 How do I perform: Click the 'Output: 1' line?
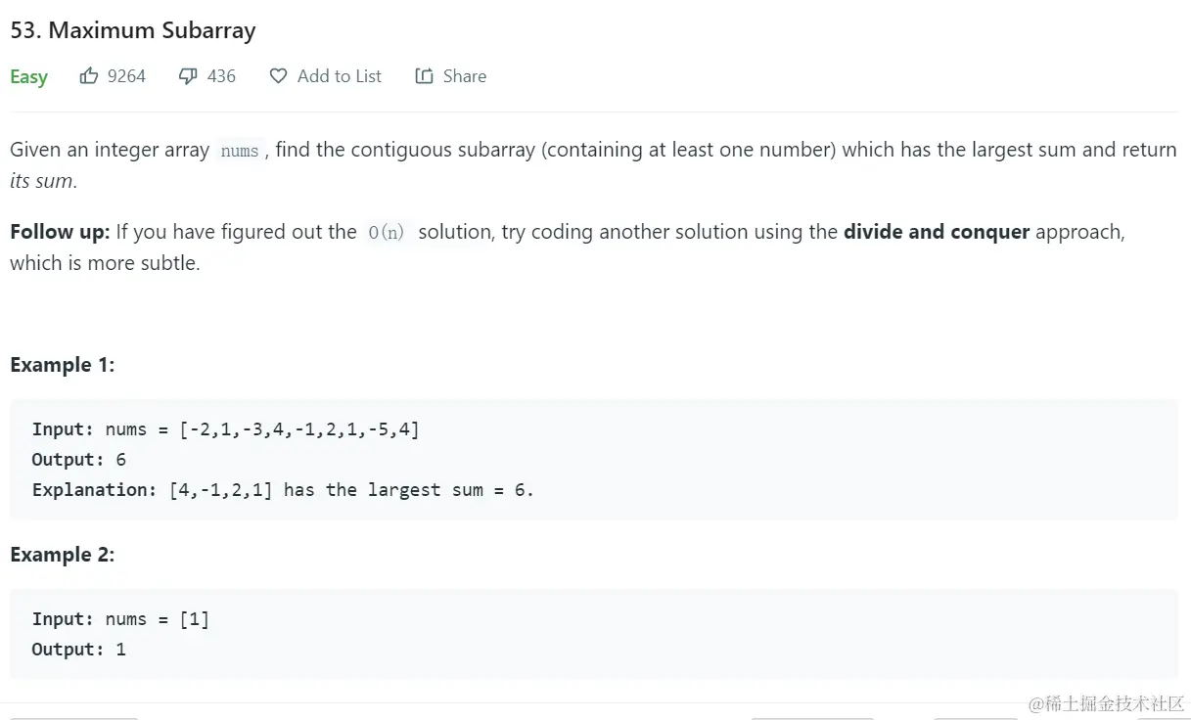78,649
